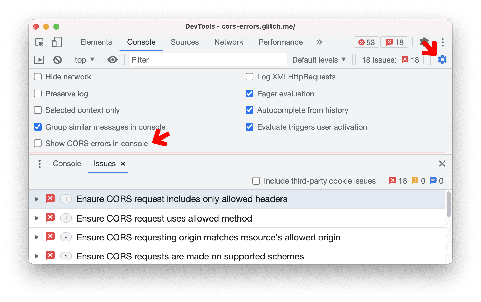This screenshot has height=302, width=481.
Task: Open the Issues counter showing 18
Action: tap(394, 42)
